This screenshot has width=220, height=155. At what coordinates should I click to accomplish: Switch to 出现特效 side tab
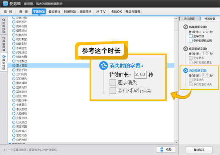4,26
